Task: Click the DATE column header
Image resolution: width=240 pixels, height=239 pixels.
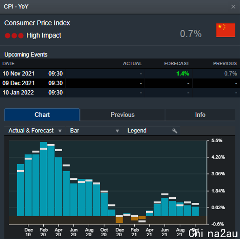Action: (8, 64)
